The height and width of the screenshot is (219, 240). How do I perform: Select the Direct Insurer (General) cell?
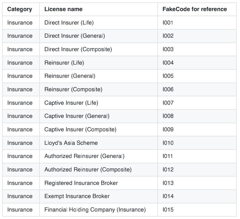[75, 36]
